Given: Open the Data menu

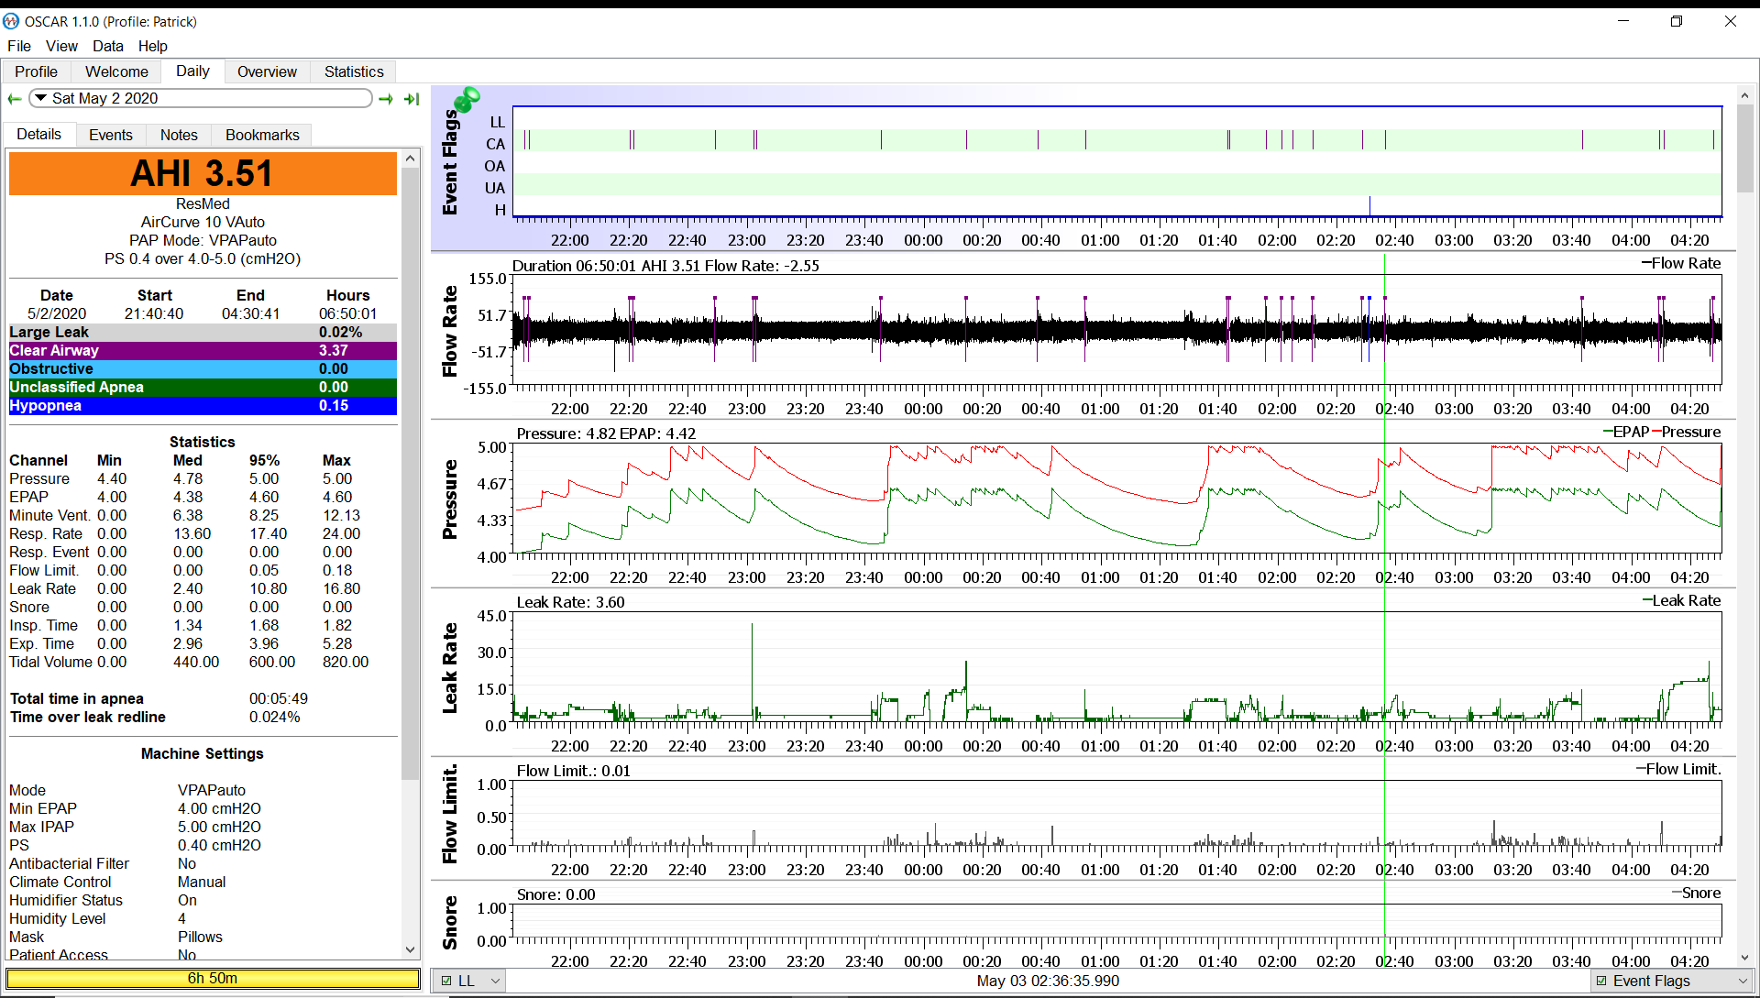Looking at the screenshot, I should point(107,46).
